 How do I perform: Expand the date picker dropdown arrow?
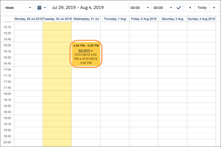45,8
